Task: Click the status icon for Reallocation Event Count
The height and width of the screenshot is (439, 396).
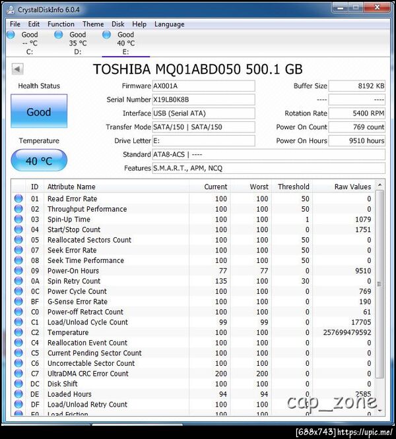Action: click(x=18, y=343)
